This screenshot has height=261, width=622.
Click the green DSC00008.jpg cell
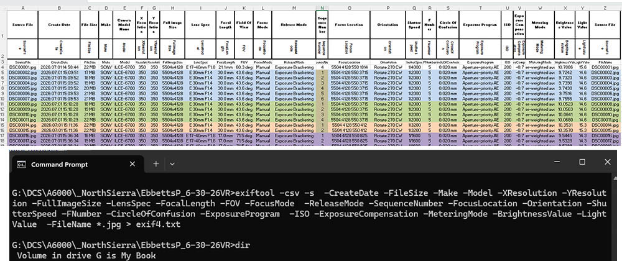point(22,104)
